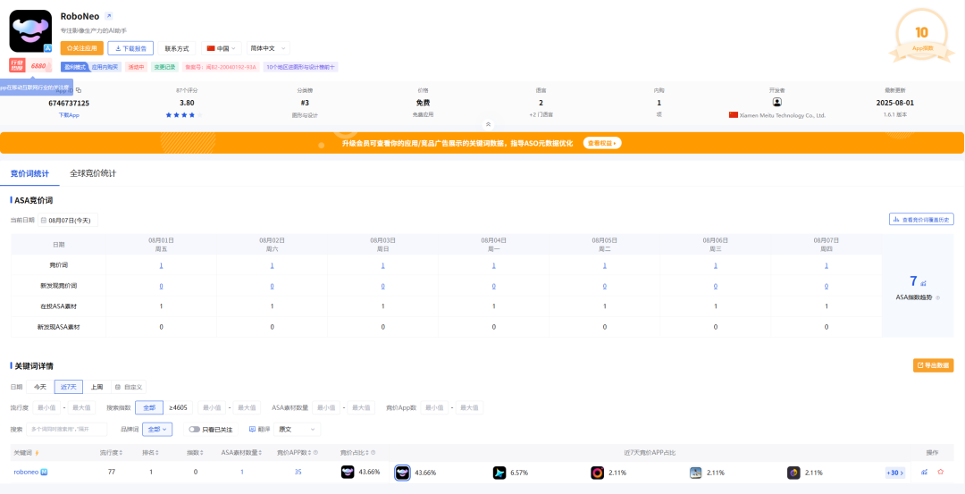
Task: Click the info icon next to 竞价占比
Action: pos(373,453)
